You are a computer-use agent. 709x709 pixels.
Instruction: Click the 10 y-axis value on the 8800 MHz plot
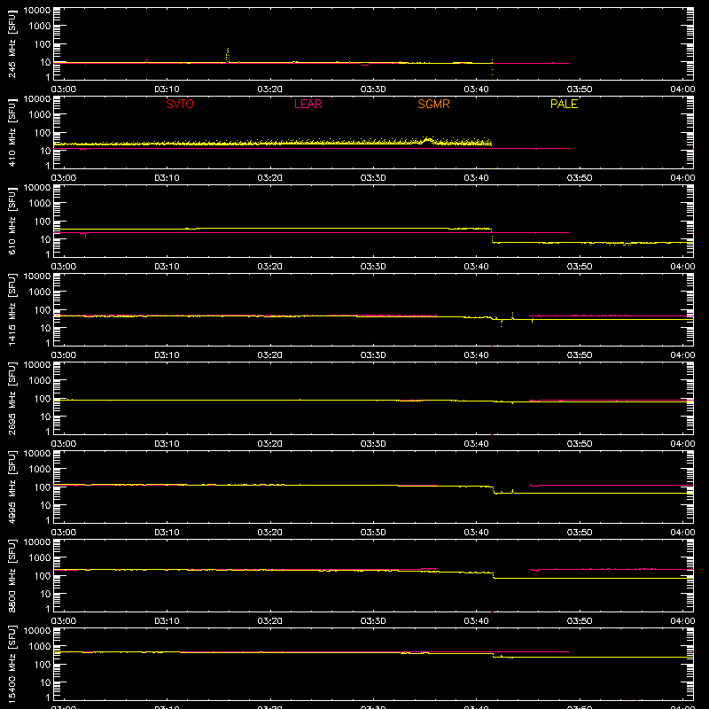[x=46, y=594]
